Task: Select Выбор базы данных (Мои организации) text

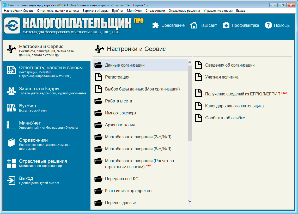Action: (x=142, y=89)
